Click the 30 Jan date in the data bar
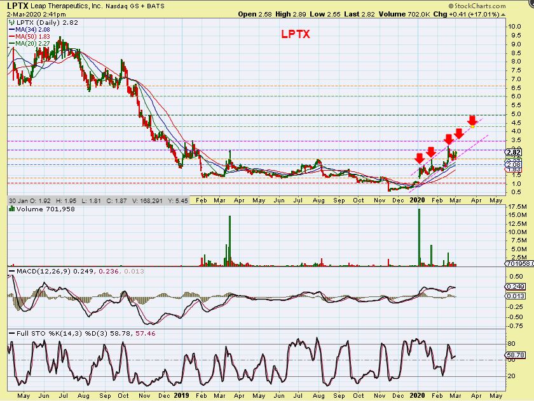 pyautogui.click(x=17, y=201)
